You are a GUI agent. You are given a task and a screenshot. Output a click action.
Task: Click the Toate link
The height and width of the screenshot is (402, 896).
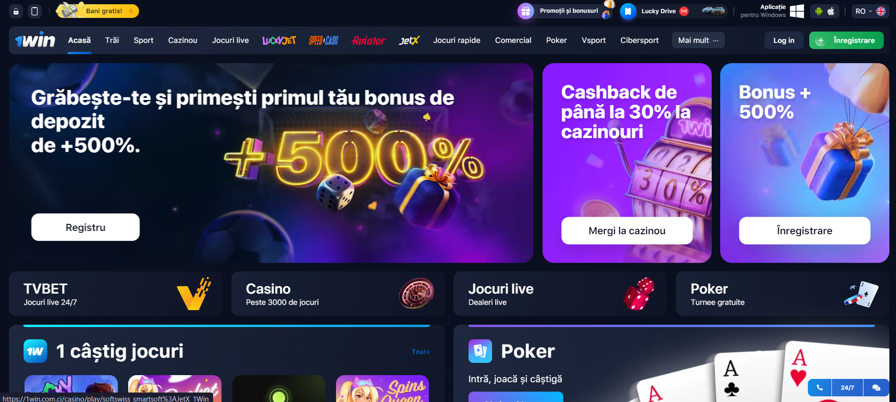point(420,352)
